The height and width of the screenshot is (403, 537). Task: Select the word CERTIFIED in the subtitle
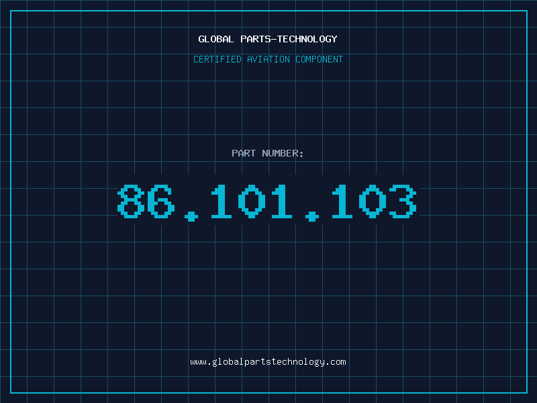[x=217, y=59]
